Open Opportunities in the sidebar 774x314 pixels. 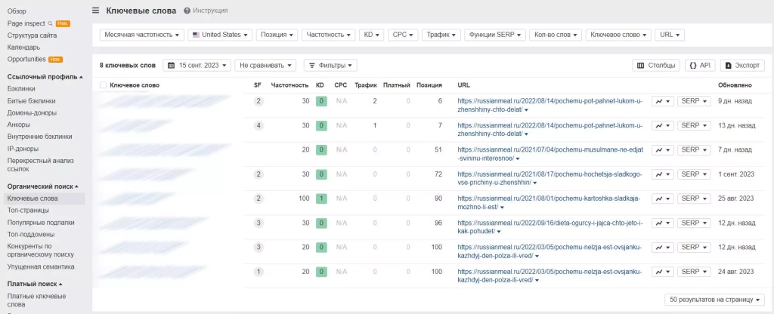pos(26,59)
